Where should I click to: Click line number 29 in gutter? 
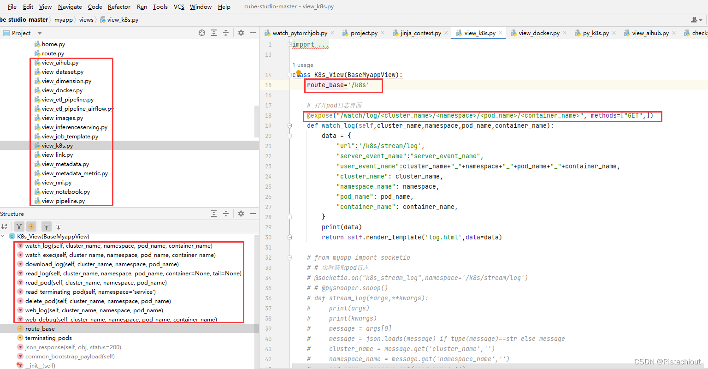[268, 227]
